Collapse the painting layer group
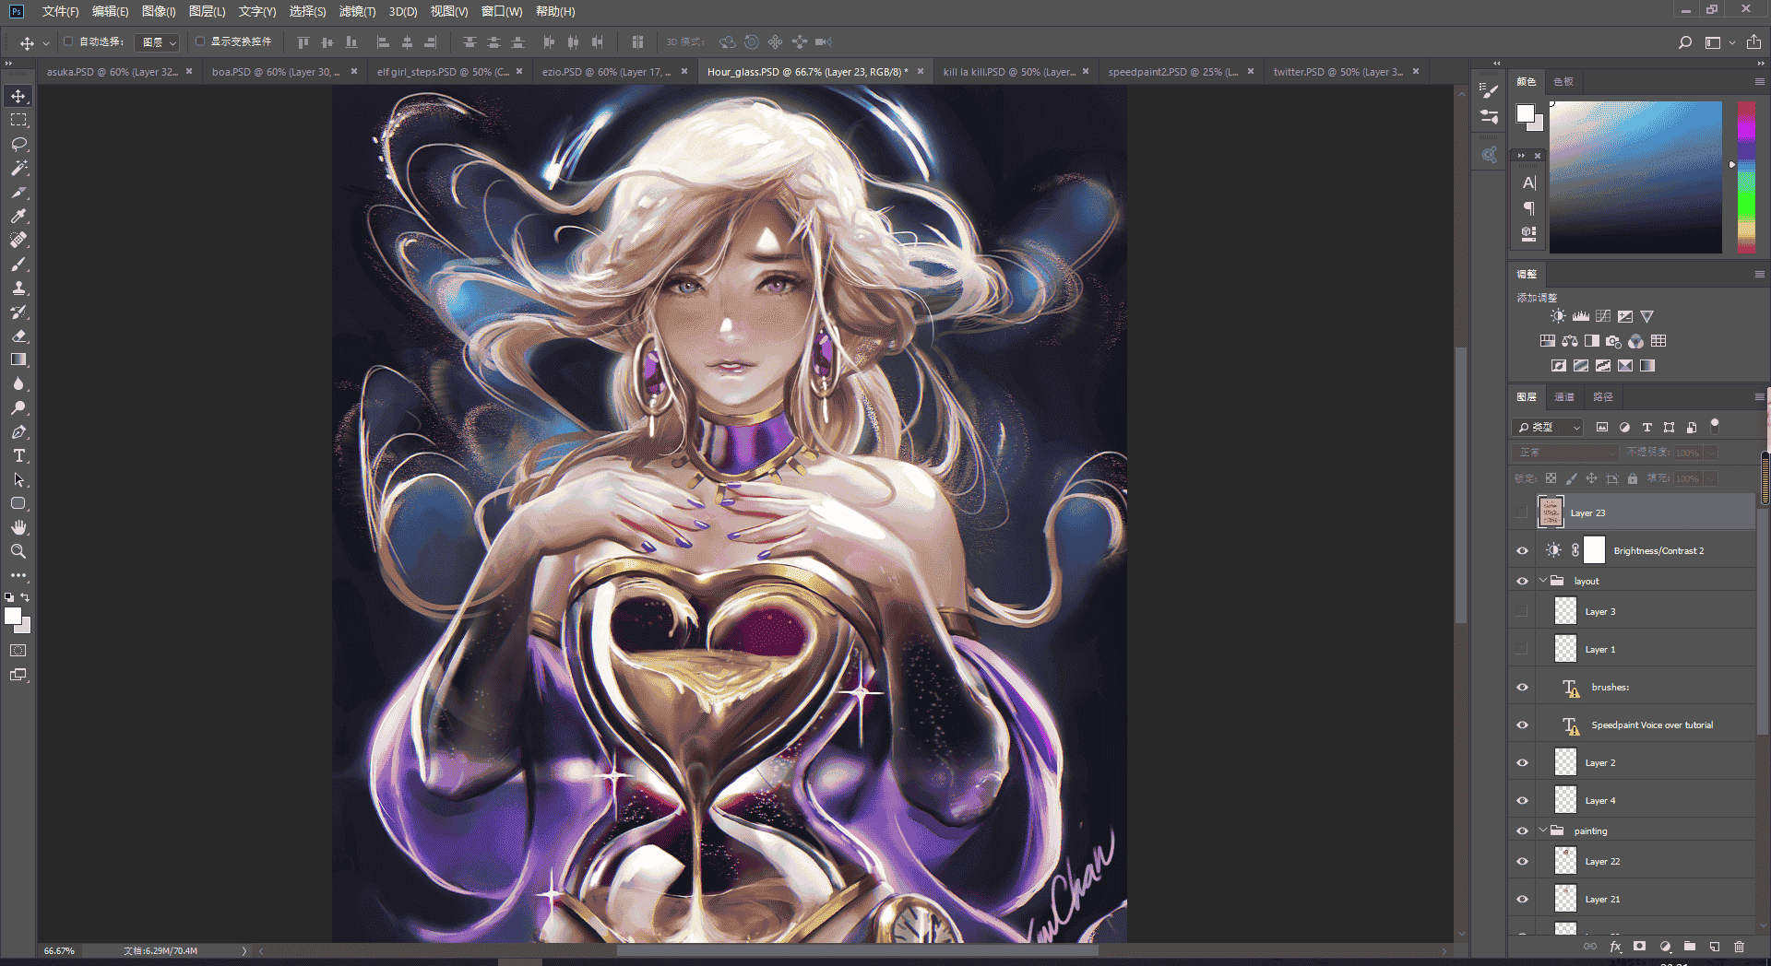1771x966 pixels. coord(1543,831)
